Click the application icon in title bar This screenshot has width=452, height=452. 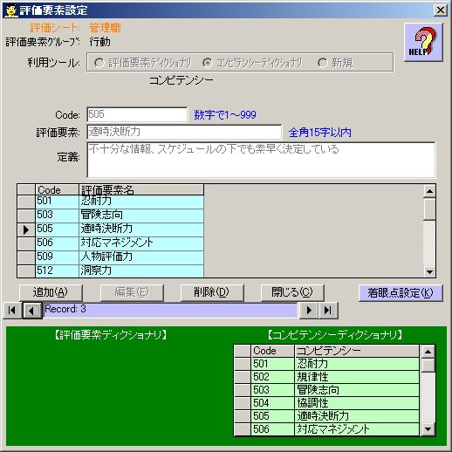coord(10,10)
